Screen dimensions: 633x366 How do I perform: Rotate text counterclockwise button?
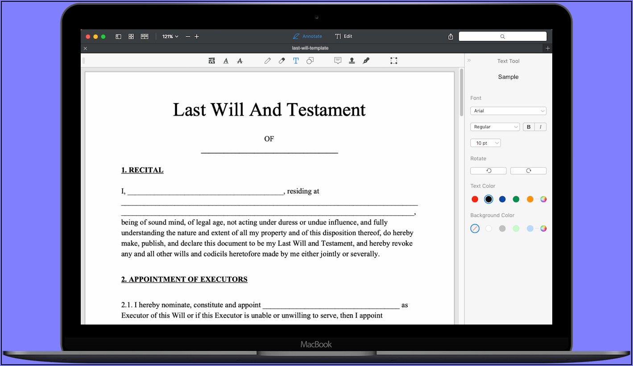pyautogui.click(x=488, y=171)
